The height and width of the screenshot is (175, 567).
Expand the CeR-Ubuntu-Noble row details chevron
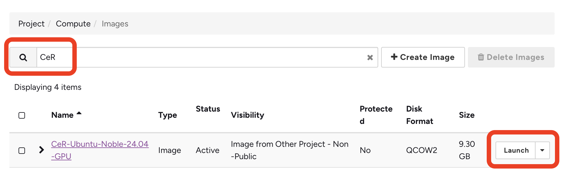(x=41, y=150)
